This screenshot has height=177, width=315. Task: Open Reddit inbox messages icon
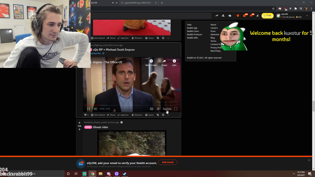click(252, 15)
